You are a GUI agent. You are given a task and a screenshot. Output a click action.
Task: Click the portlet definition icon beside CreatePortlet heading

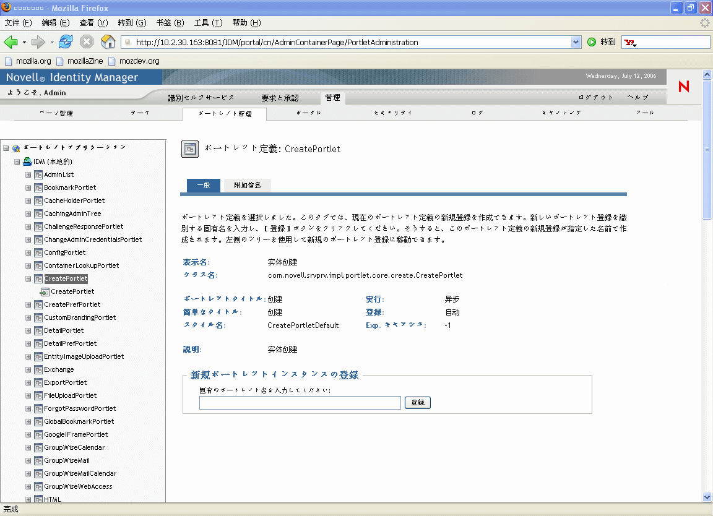(x=189, y=148)
